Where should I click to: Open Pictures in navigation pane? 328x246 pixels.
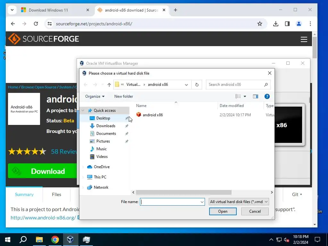click(x=103, y=141)
